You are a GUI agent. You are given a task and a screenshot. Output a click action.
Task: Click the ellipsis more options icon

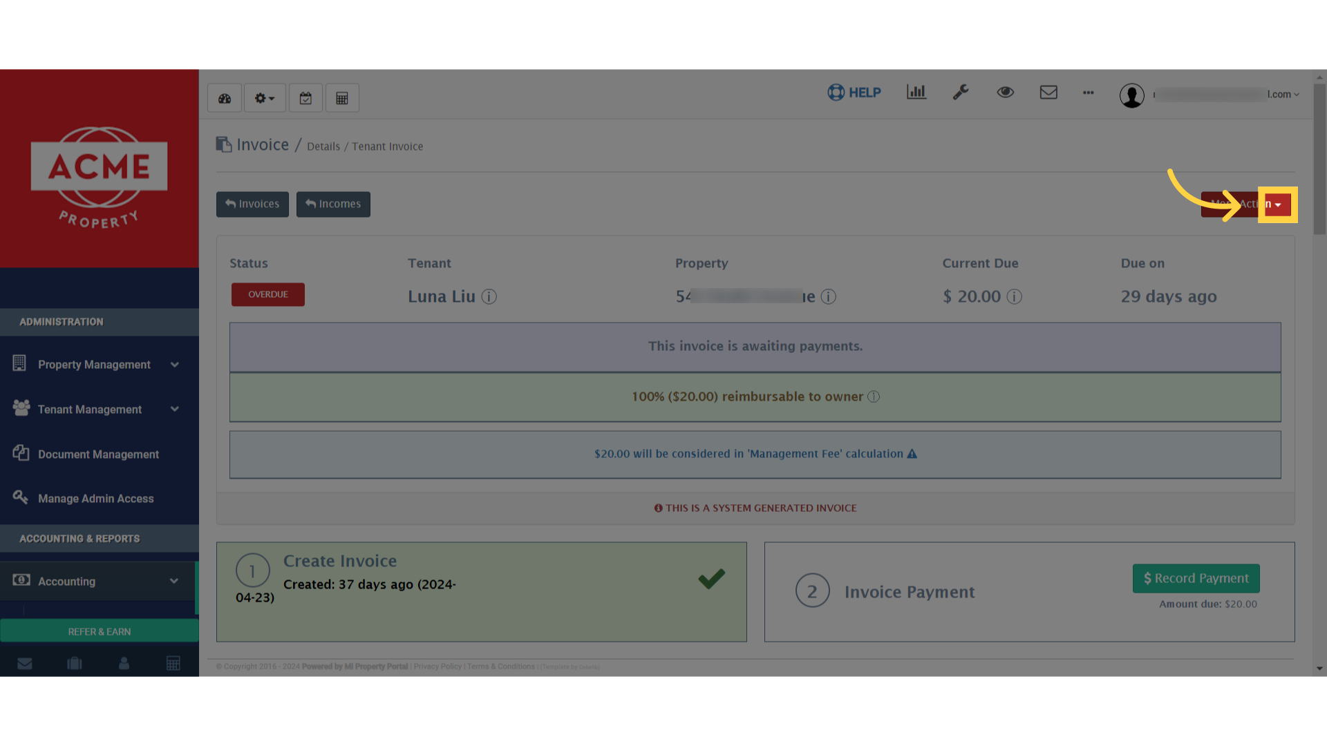pos(1088,93)
